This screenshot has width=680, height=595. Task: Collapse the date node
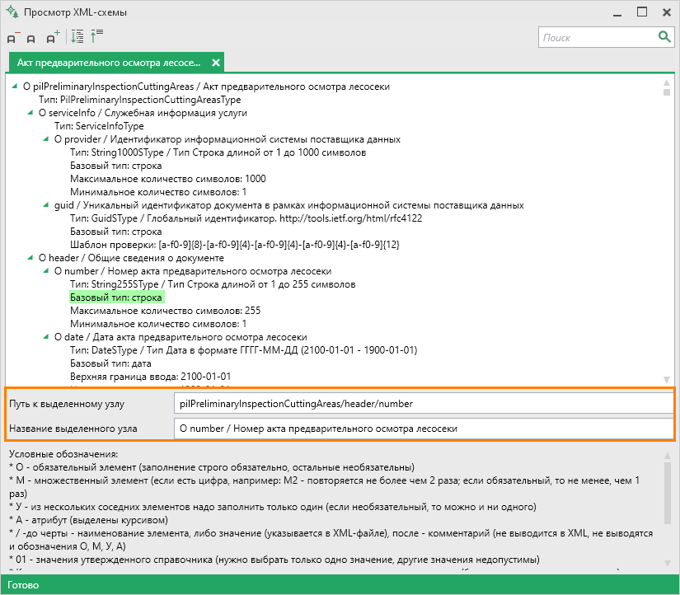pos(45,336)
